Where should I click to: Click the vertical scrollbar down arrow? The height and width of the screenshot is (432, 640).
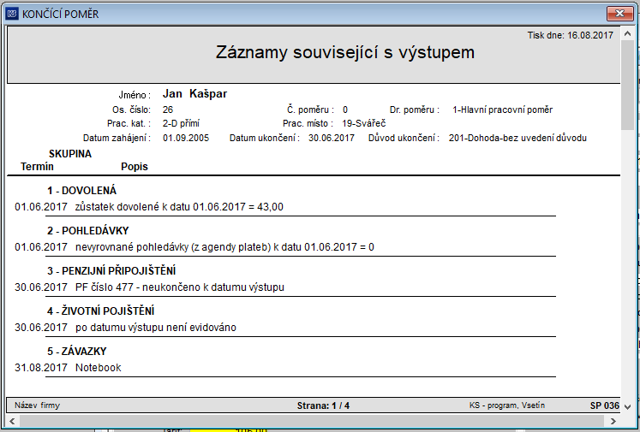627,406
